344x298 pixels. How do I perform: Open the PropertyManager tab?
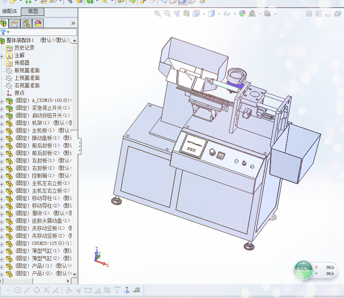(x=15, y=23)
